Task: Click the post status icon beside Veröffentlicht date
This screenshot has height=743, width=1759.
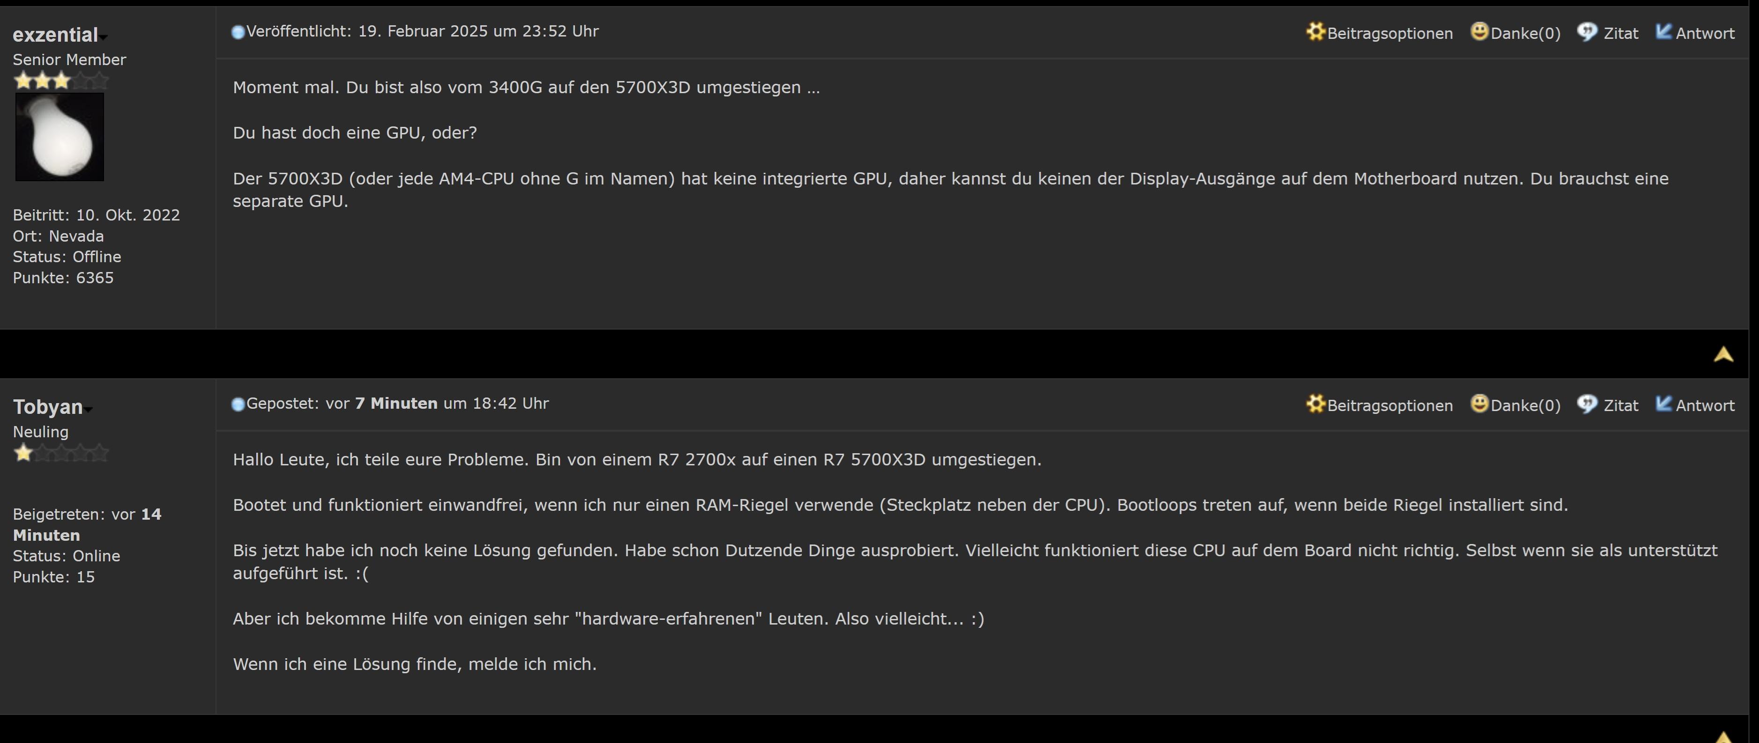Action: click(x=238, y=32)
